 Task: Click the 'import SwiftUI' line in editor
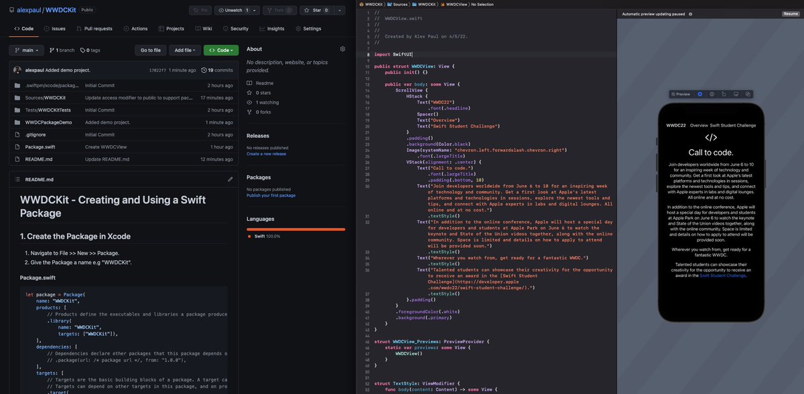393,54
